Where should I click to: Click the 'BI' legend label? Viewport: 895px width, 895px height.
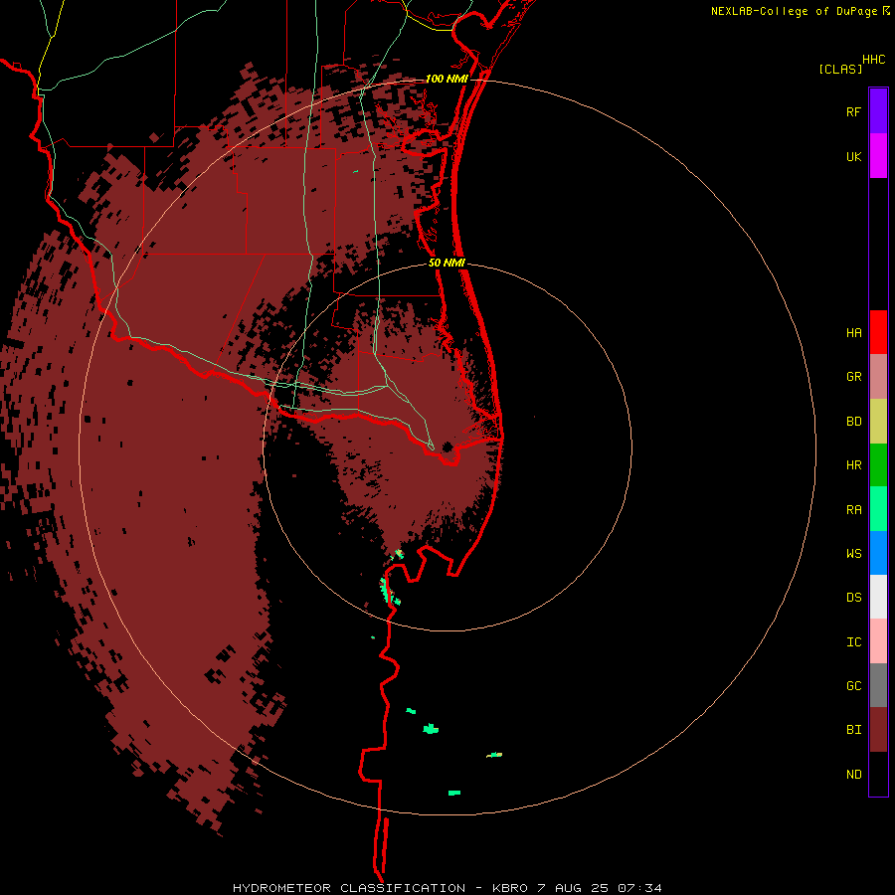[x=853, y=730]
